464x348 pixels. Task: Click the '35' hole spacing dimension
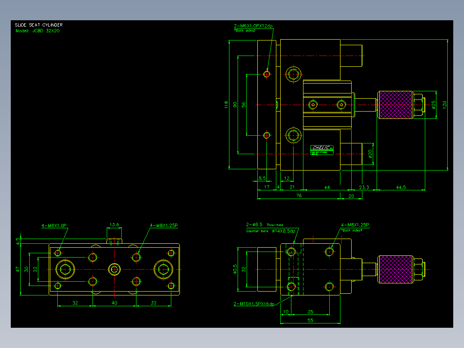coord(310,312)
